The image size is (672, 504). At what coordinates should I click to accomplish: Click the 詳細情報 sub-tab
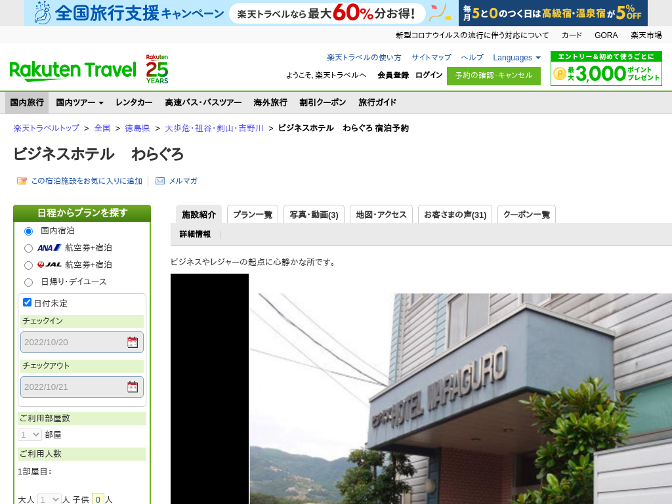[x=195, y=234]
